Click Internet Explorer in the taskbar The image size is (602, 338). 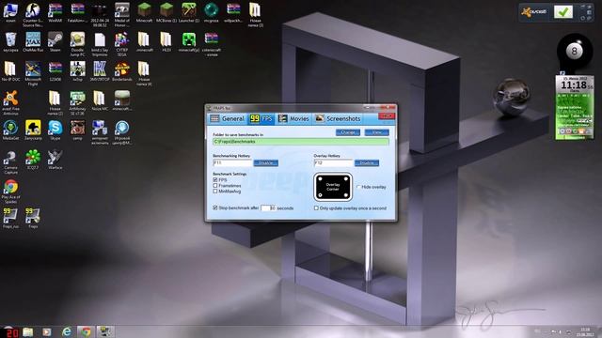pyautogui.click(x=67, y=331)
